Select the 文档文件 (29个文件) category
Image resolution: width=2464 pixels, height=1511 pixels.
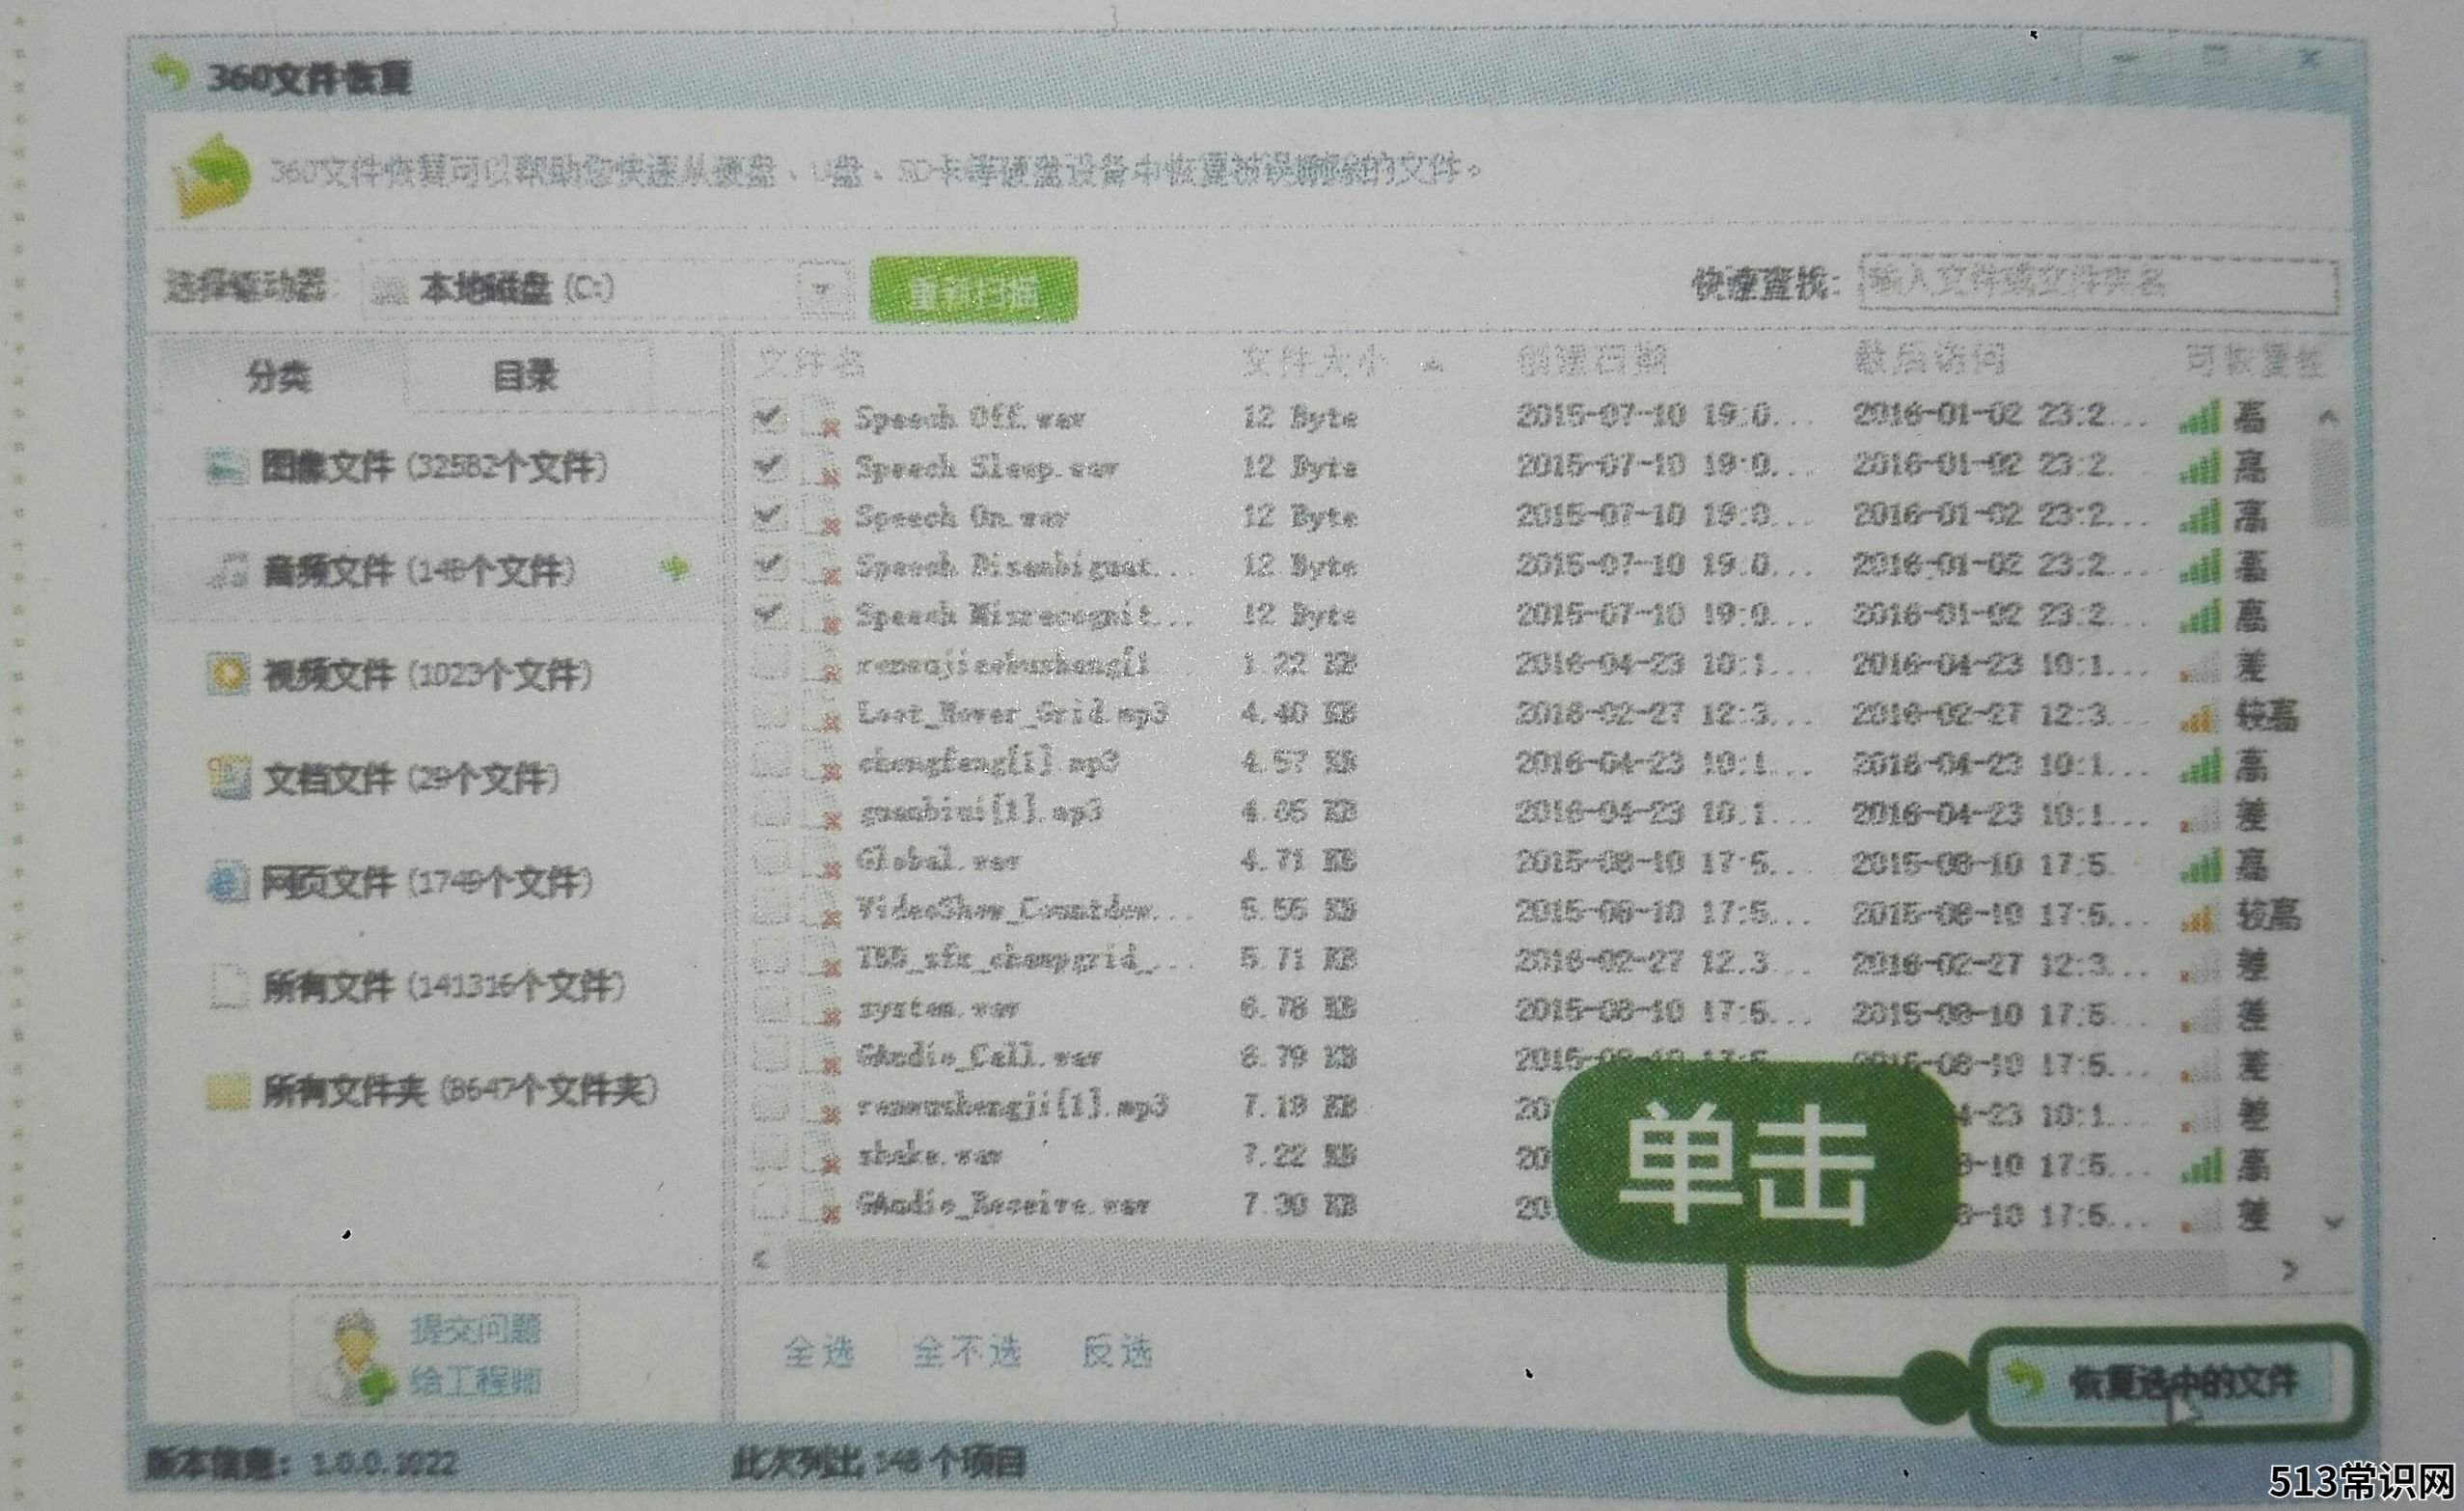pos(436,778)
